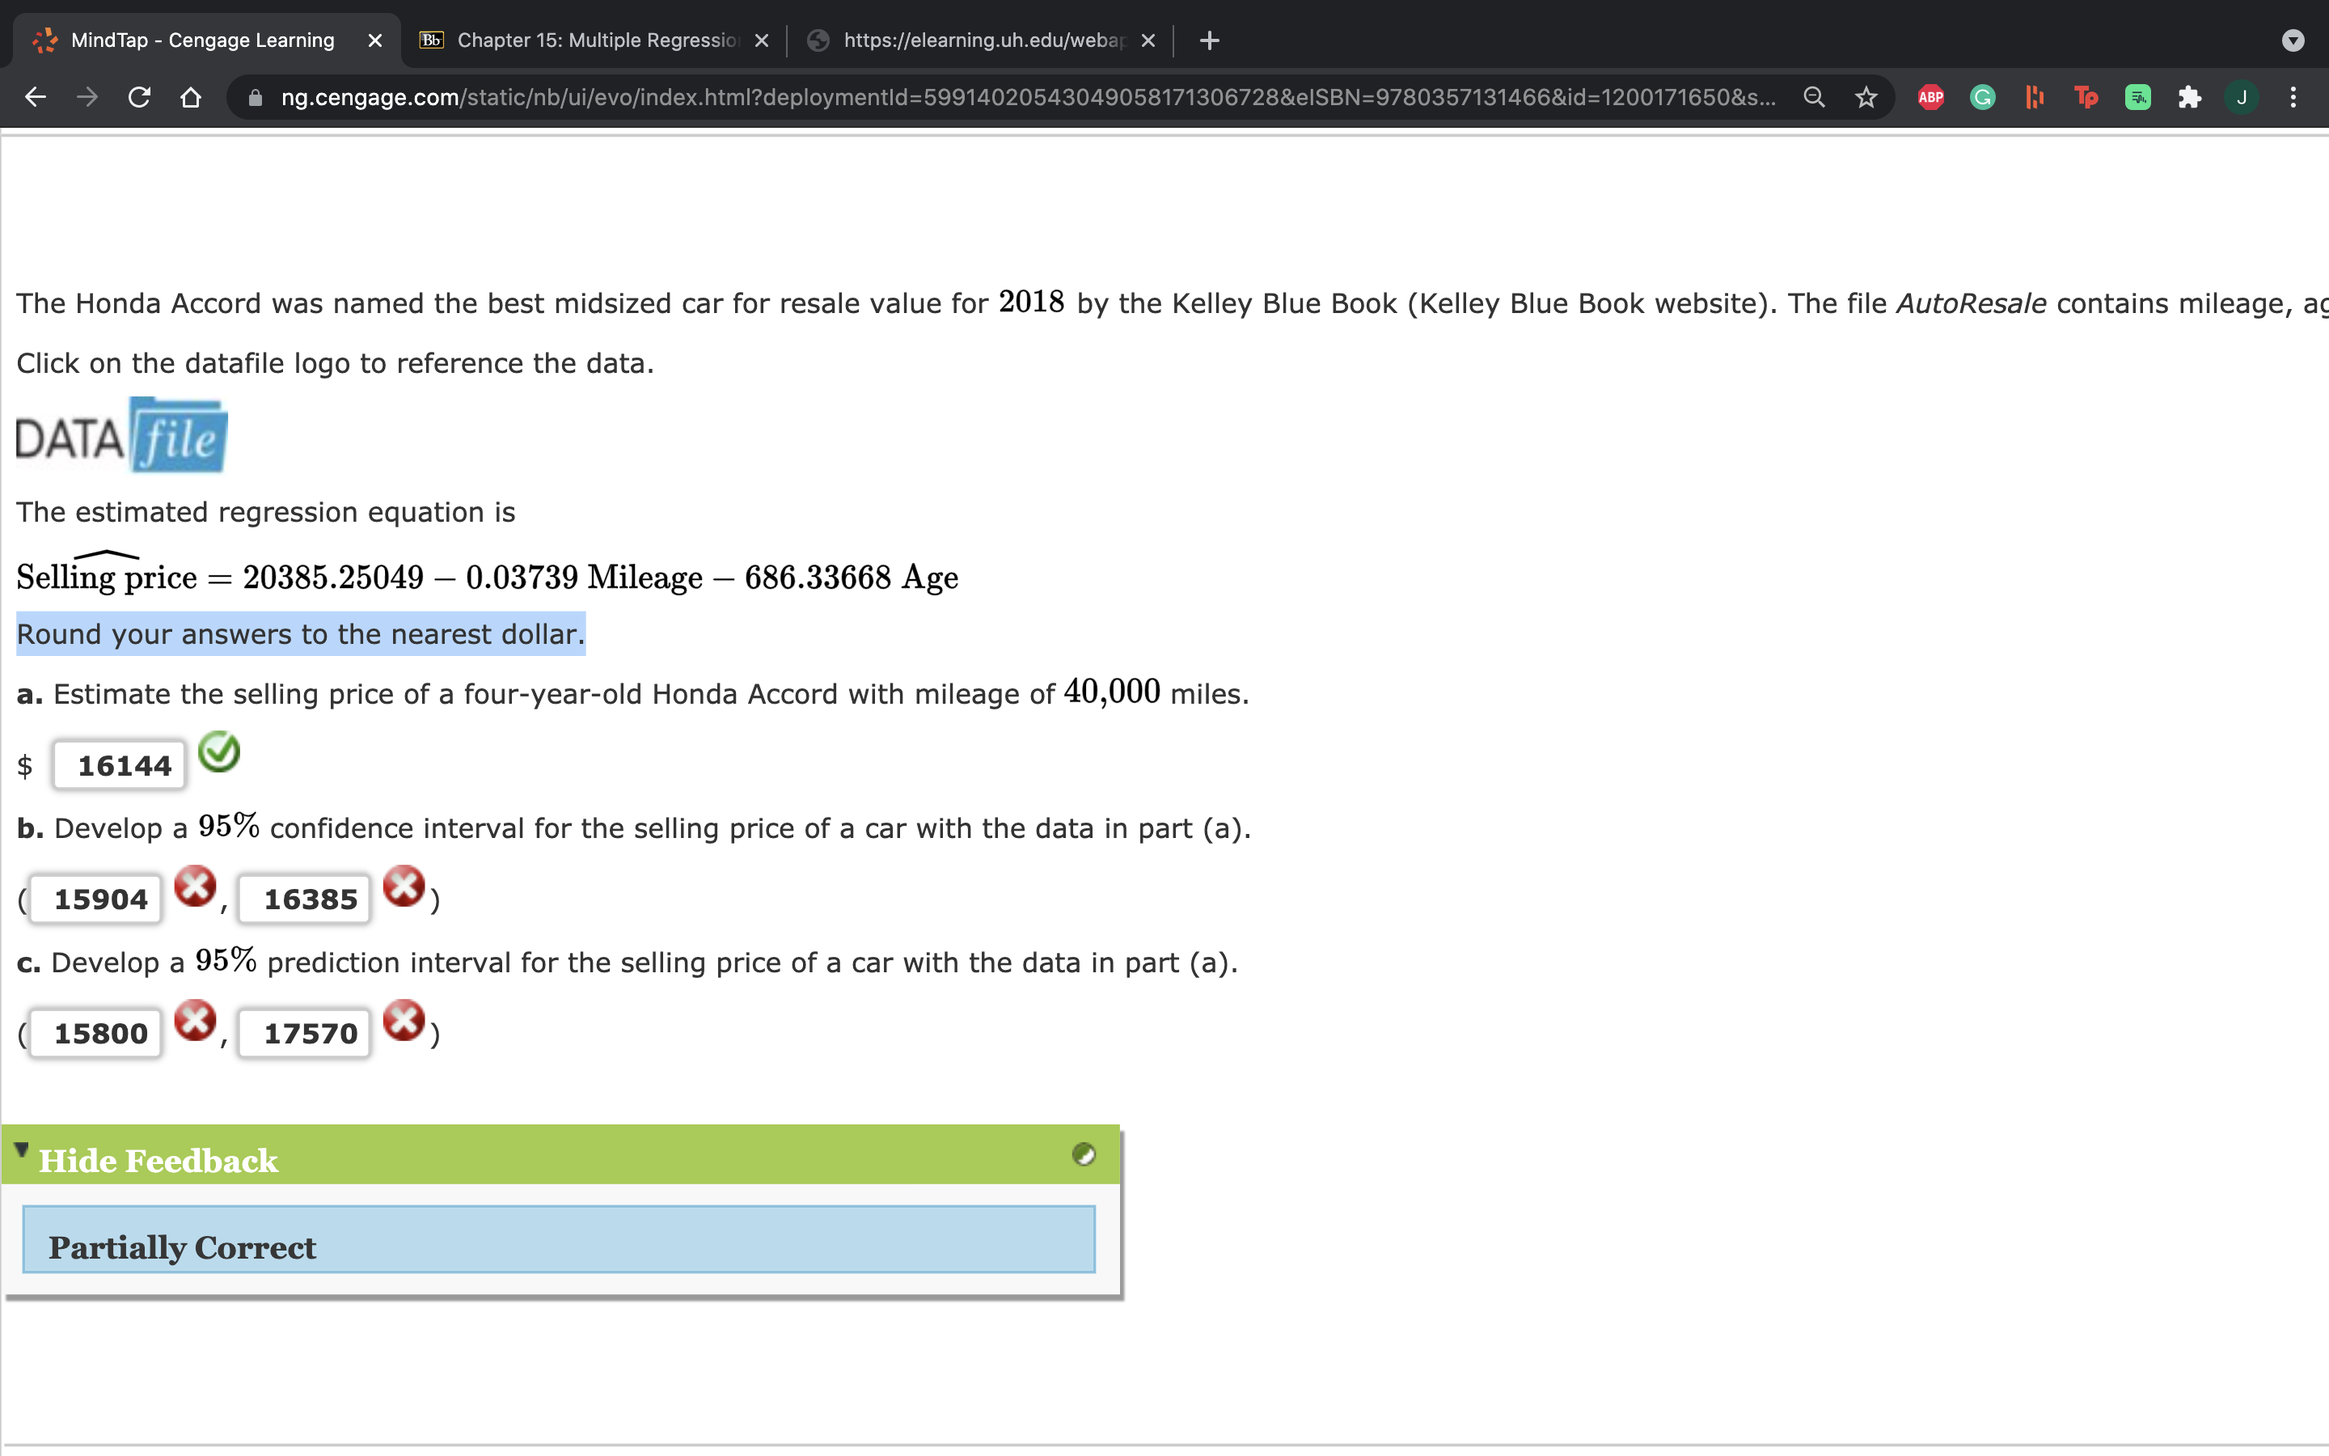Click the Adblock Plus extension icon
The image size is (2329, 1456).
(x=1930, y=97)
